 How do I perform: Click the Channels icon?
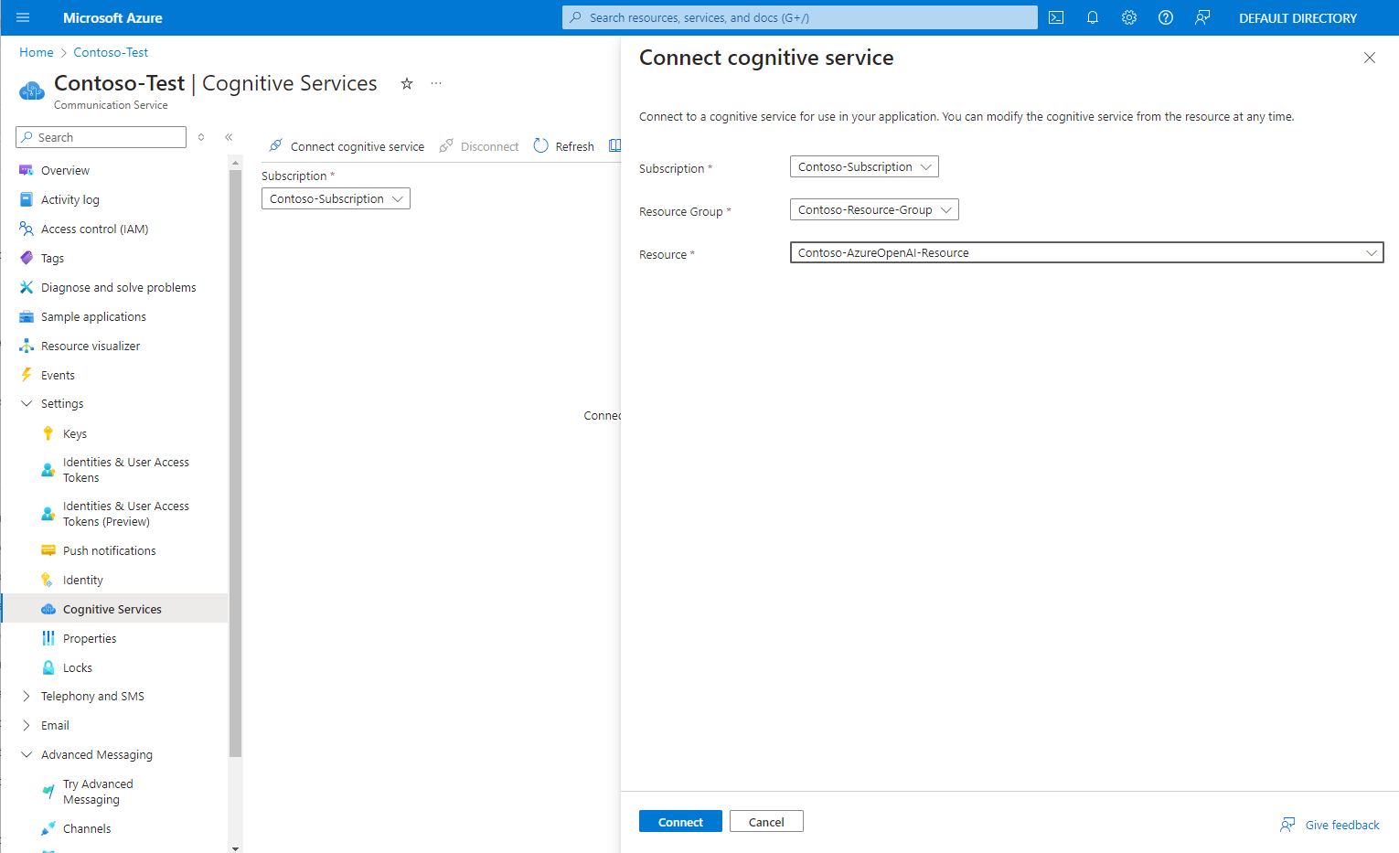(48, 828)
